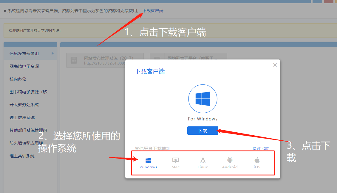Image resolution: width=337 pixels, height=193 pixels.
Task: Select 开大教务处系统 in the sidebar
Action: [x=24, y=105]
